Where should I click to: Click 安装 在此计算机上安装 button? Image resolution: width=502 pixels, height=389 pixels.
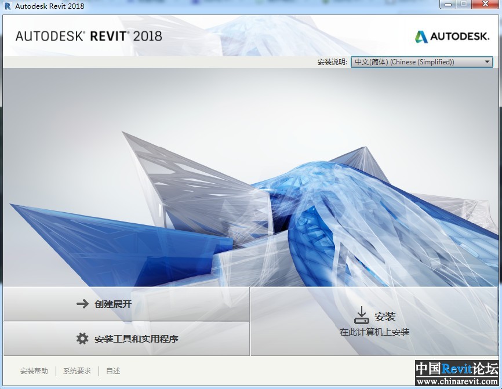(x=374, y=321)
